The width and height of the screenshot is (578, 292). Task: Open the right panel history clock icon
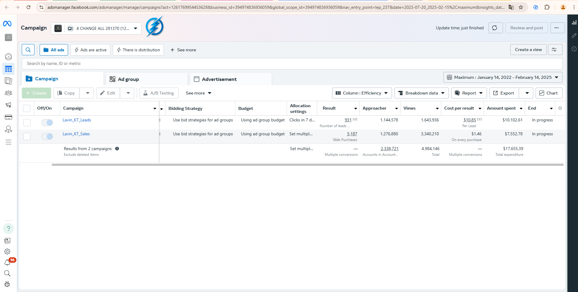pos(574,49)
